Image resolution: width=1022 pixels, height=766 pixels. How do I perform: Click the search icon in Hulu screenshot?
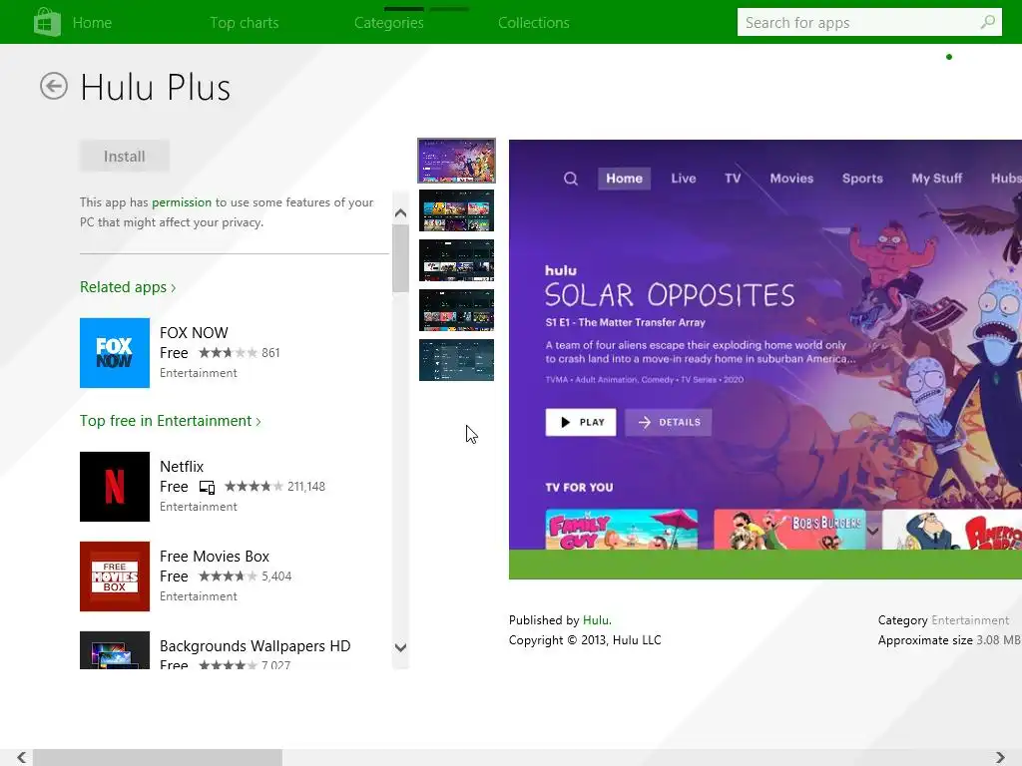(571, 179)
